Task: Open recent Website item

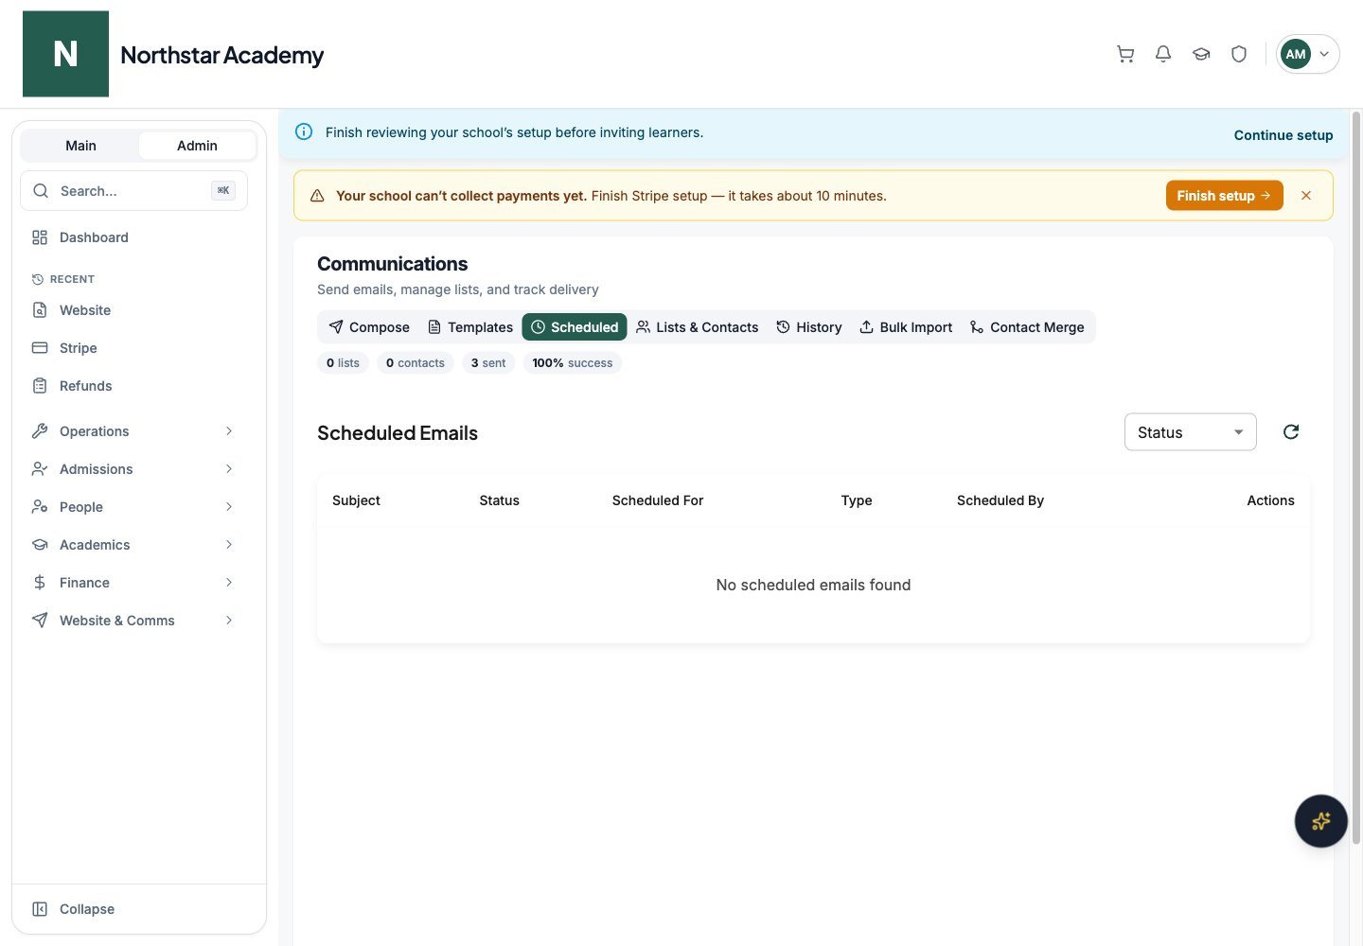Action: point(133,310)
